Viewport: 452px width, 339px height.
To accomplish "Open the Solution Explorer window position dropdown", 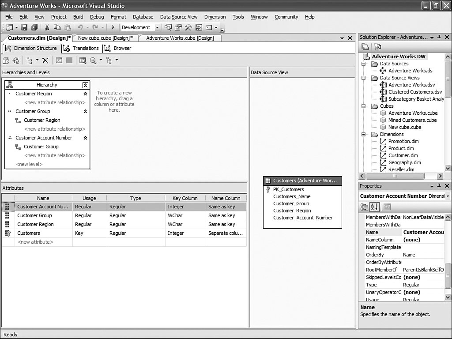I will (x=432, y=38).
